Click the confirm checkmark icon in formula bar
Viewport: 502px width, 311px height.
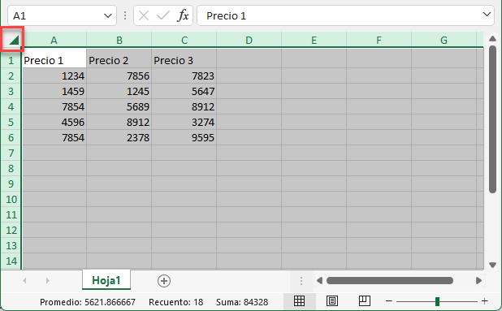163,15
